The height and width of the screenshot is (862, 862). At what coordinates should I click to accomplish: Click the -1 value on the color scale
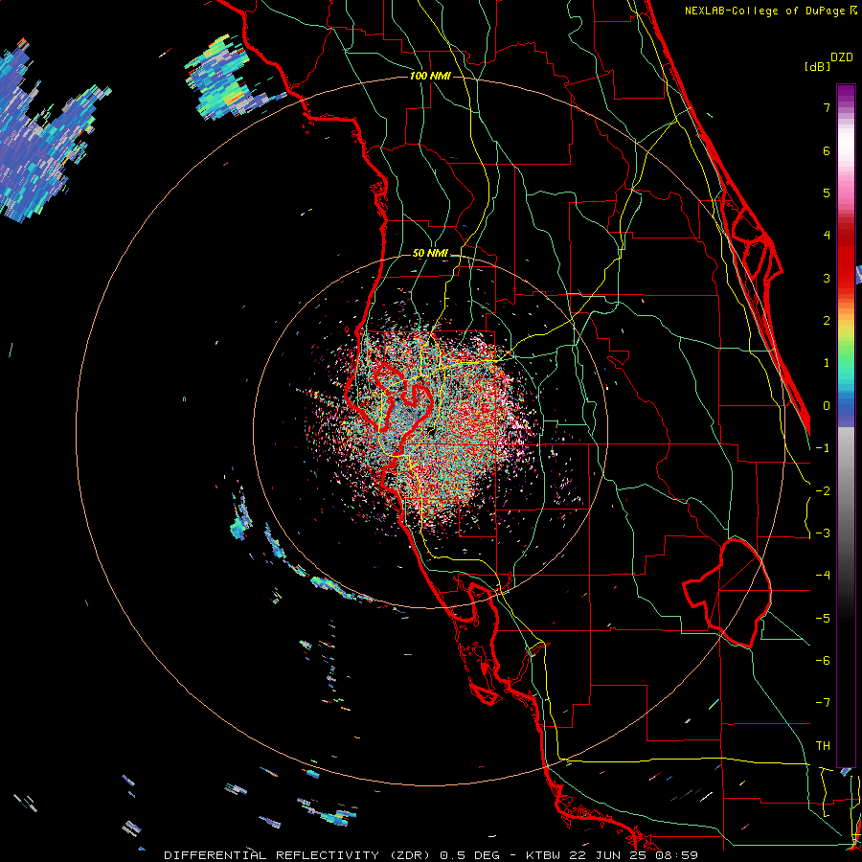coord(823,448)
